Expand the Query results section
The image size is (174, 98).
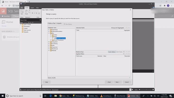[130, 78]
